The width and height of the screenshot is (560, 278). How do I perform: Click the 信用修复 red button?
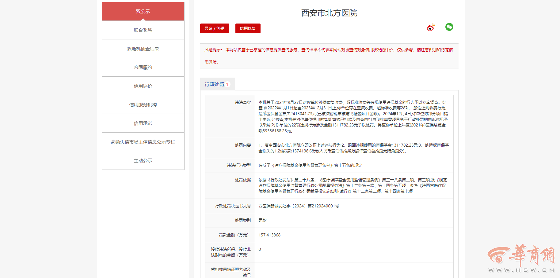point(248,28)
